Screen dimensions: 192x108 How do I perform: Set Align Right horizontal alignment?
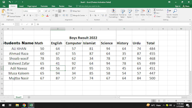click(x=60, y=15)
